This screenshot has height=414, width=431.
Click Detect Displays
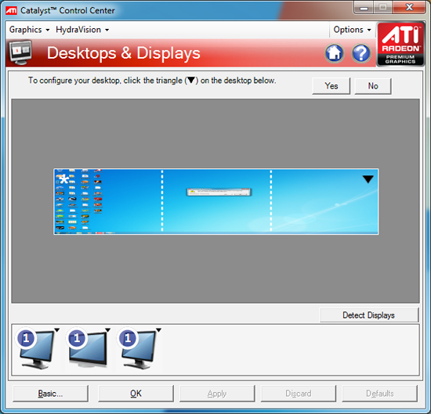[x=369, y=315]
